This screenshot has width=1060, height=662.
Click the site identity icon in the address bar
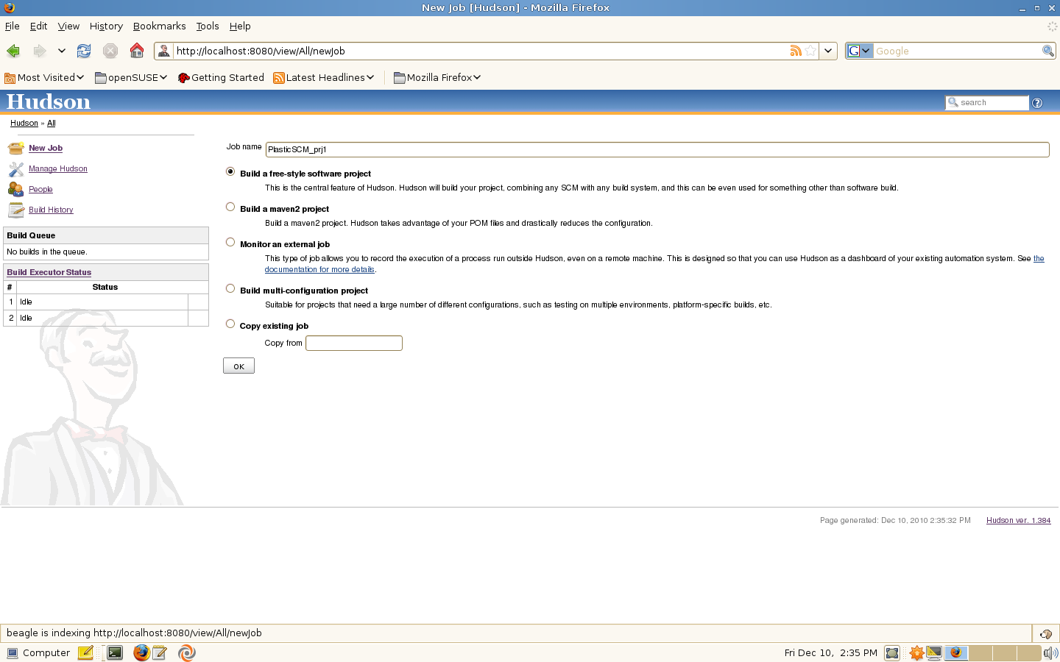point(164,51)
